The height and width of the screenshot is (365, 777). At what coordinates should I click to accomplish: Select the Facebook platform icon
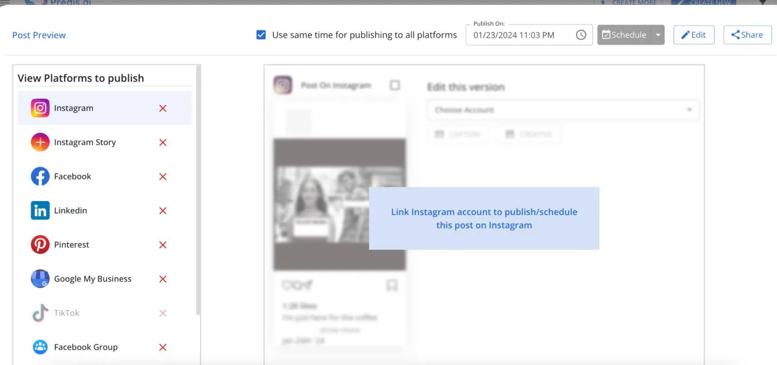coord(40,177)
